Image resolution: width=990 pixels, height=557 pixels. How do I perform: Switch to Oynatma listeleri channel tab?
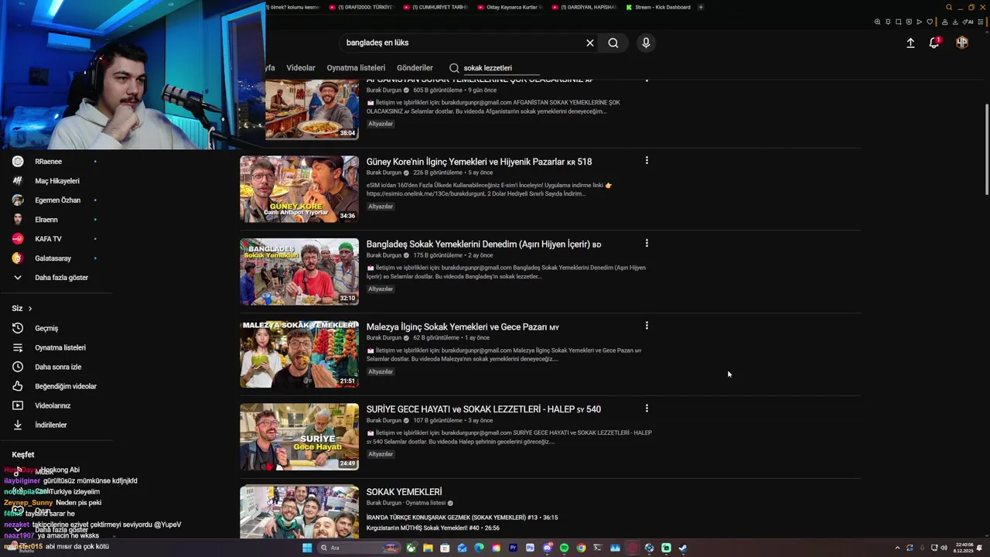356,68
